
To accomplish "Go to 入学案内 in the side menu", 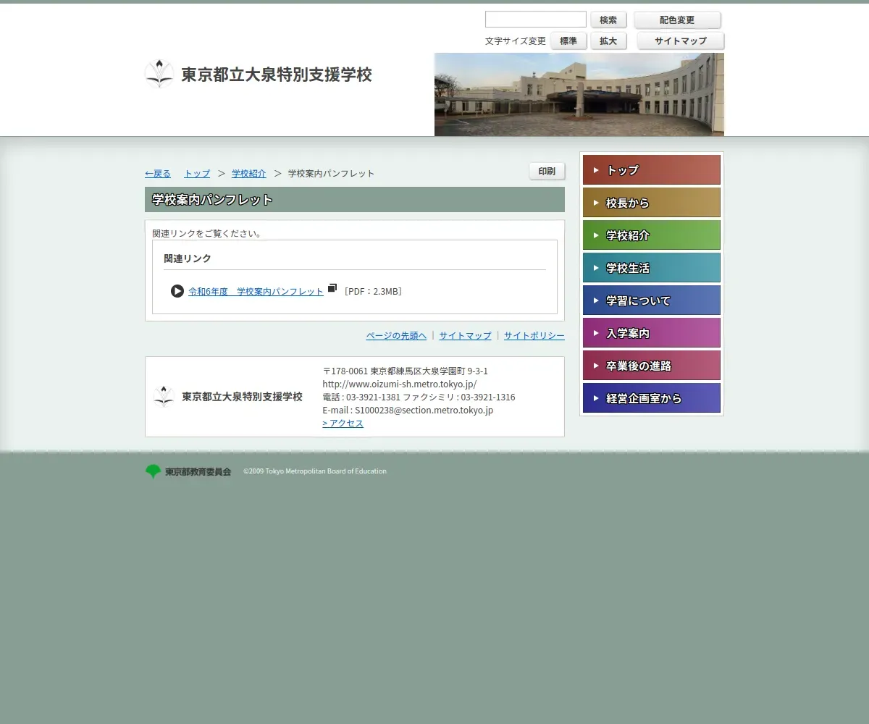I will coord(651,333).
